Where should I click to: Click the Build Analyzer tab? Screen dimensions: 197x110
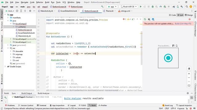tap(43, 93)
